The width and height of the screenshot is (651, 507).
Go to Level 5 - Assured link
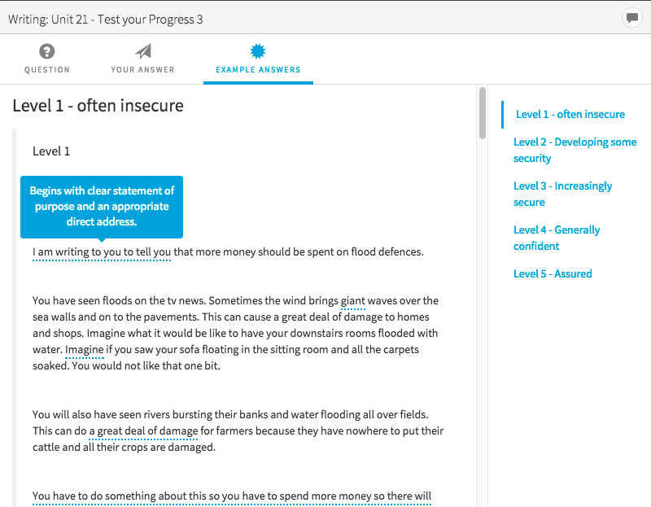[x=553, y=273]
